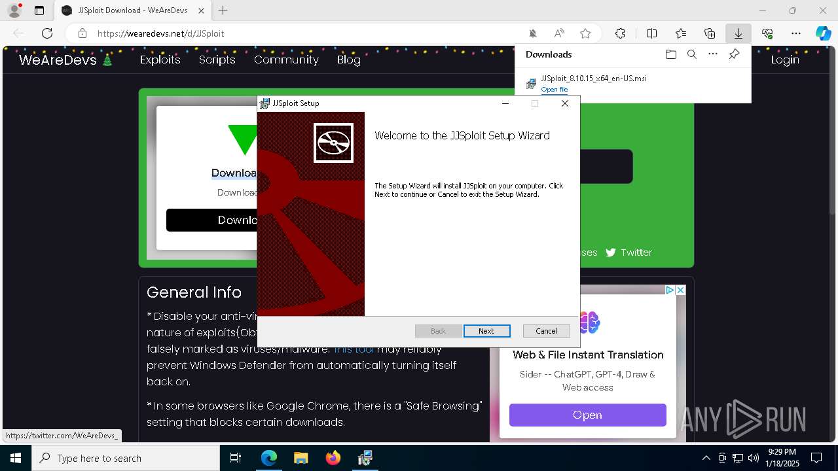The height and width of the screenshot is (471, 838).
Task: Toggle split screen icon
Action: [651, 33]
